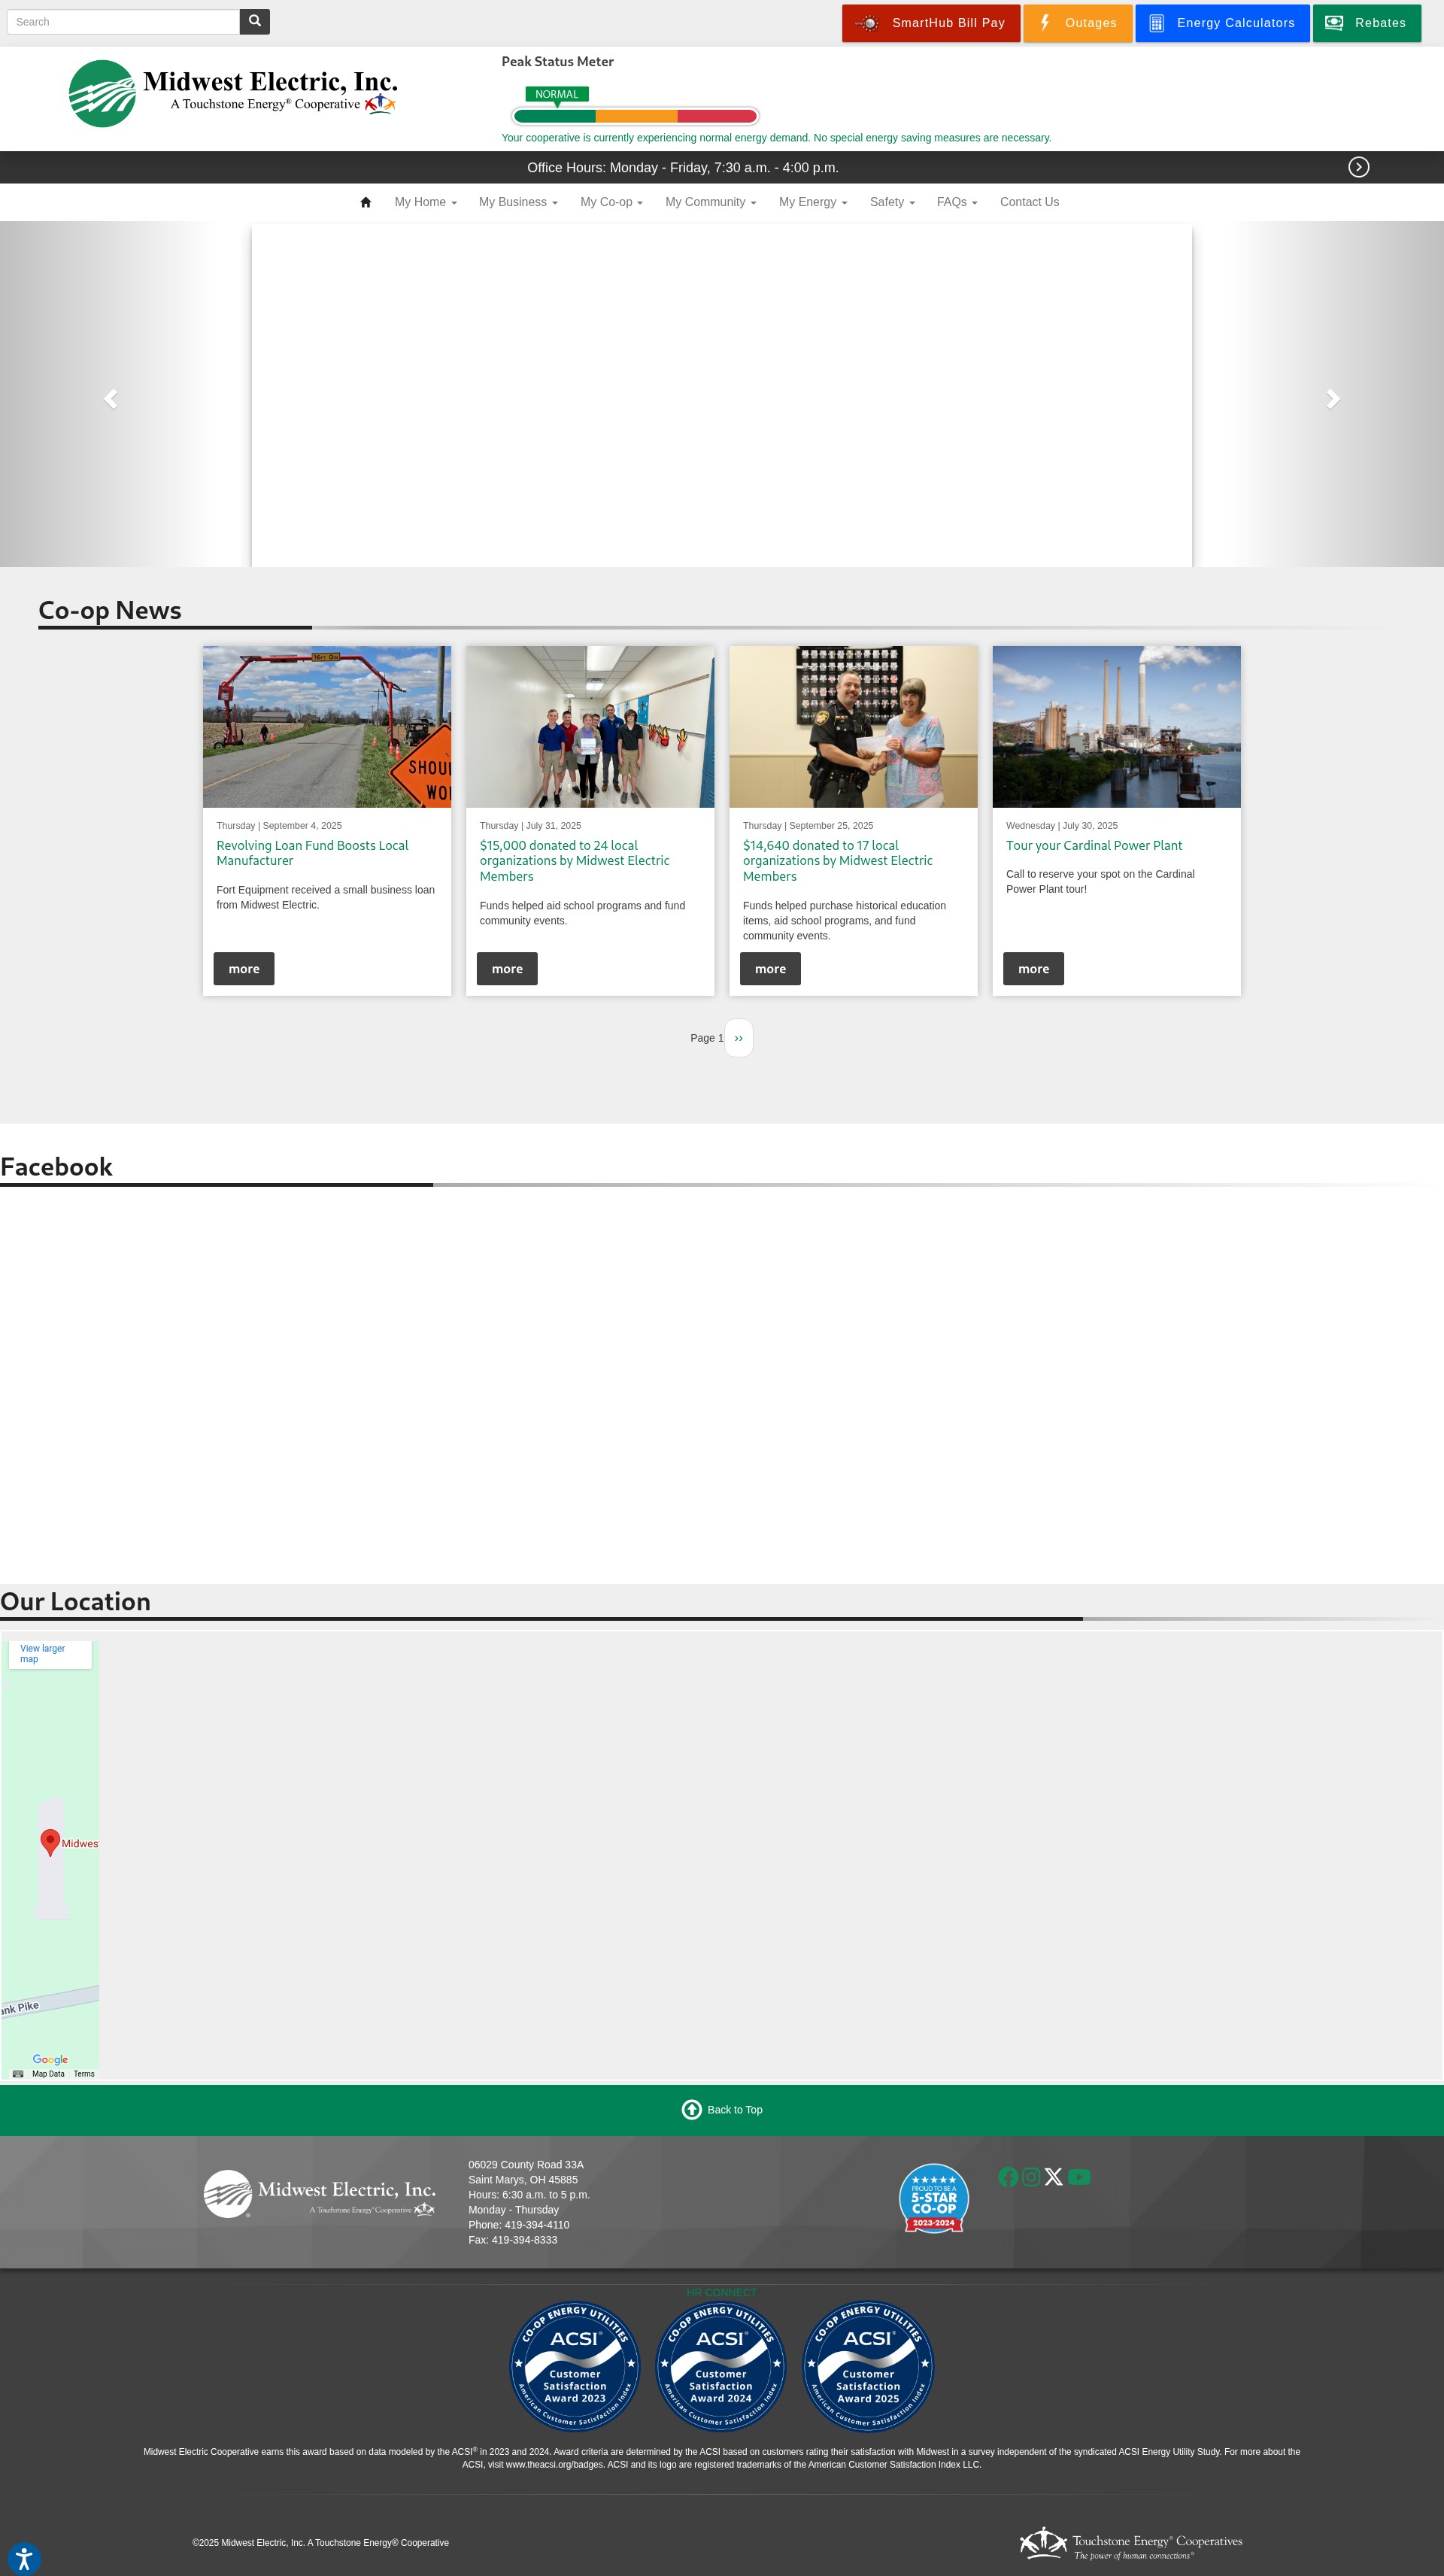This screenshot has width=1444, height=2576.
Task: Open Energy Calculators button
Action: click(1222, 23)
